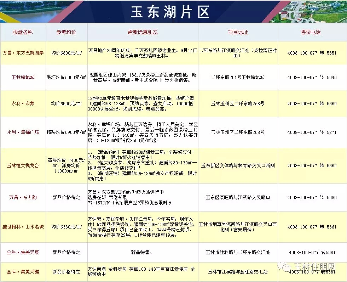The height and width of the screenshot is (282, 347).
Task: Select address 玉林市胜利路与二环东路交汇处
Action: 238,252
